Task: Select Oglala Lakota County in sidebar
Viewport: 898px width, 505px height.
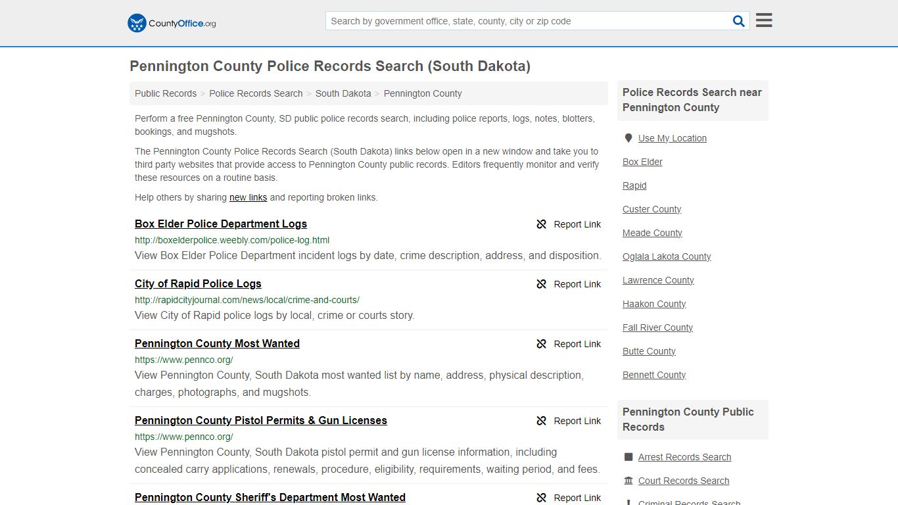Action: pyautogui.click(x=667, y=256)
